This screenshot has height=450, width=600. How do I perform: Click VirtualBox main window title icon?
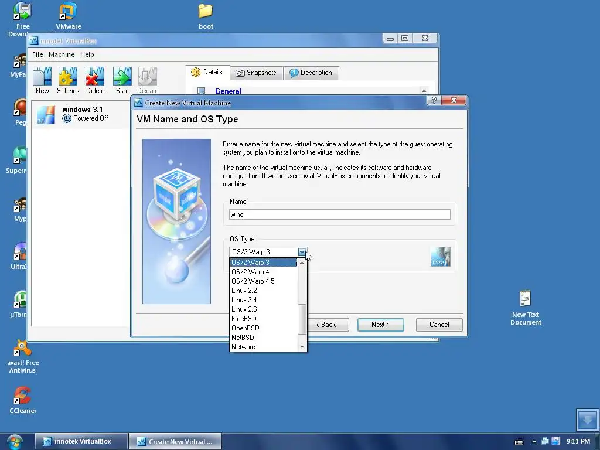pos(34,40)
